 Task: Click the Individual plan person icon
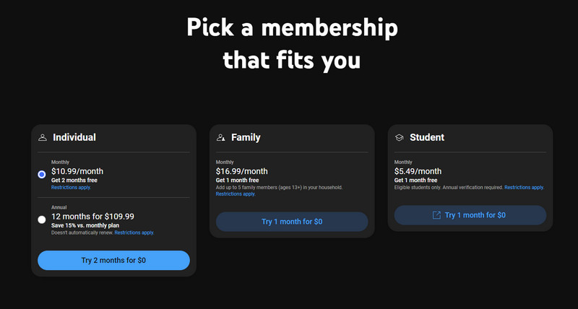click(x=43, y=137)
